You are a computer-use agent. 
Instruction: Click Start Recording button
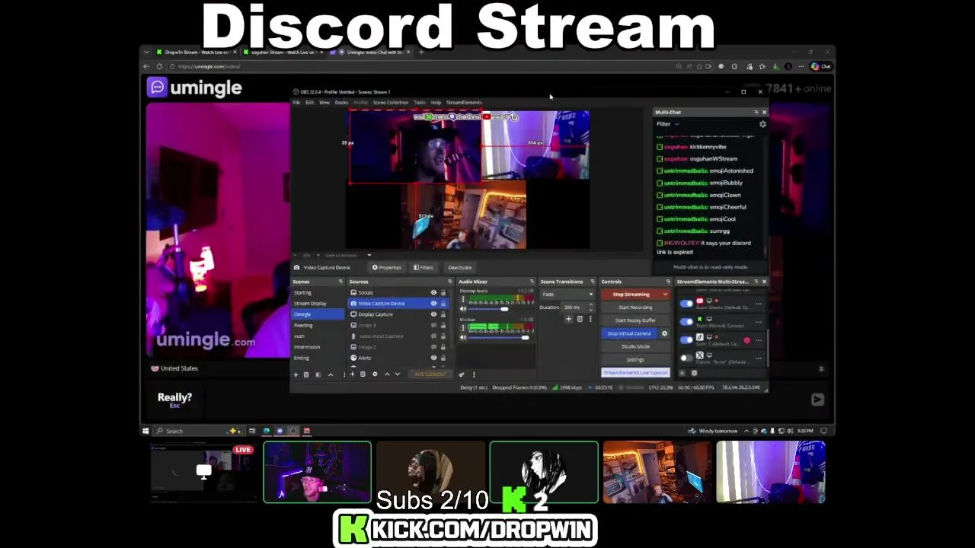coord(635,307)
